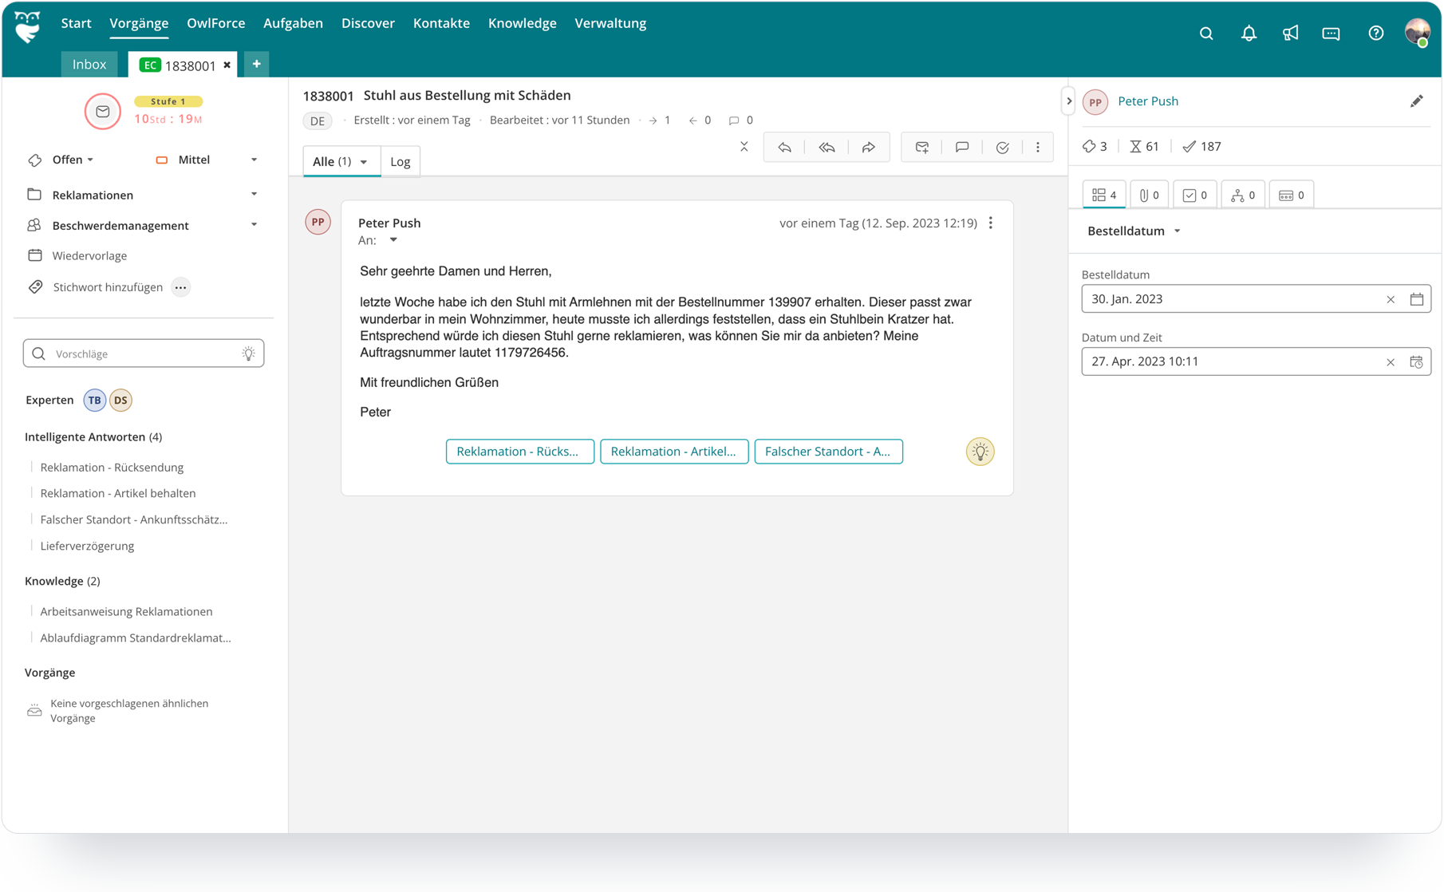Open a new email with the envelope-plus icon

click(921, 147)
